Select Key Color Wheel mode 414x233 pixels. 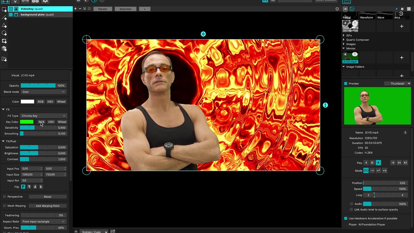pyautogui.click(x=62, y=122)
